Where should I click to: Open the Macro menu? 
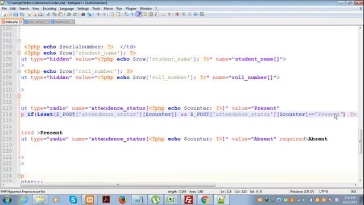pos(108,9)
